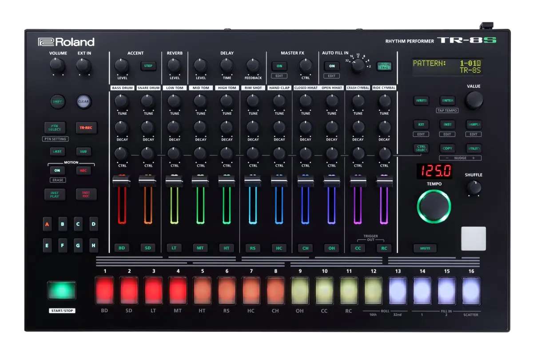Click the SD instrument select button
Image resolution: width=533 pixels, height=354 pixels.
[148, 248]
